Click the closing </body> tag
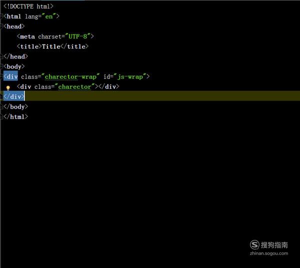Viewport: 300px width, 268px height. tap(15, 107)
